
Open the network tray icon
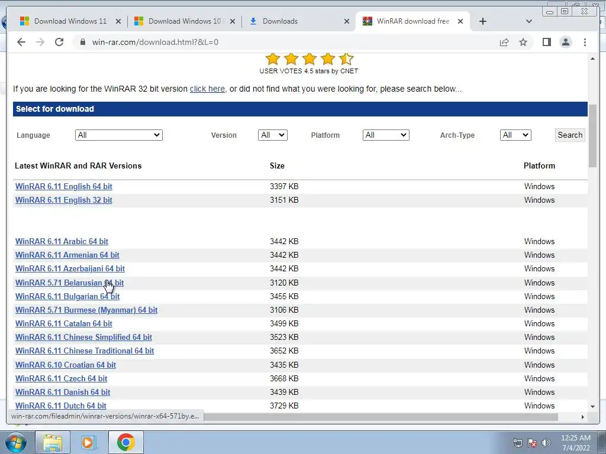click(517, 443)
